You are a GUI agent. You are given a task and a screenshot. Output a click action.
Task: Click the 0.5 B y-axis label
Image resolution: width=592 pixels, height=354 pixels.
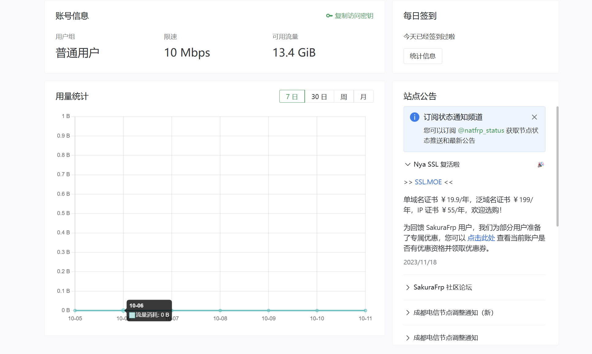click(x=63, y=213)
